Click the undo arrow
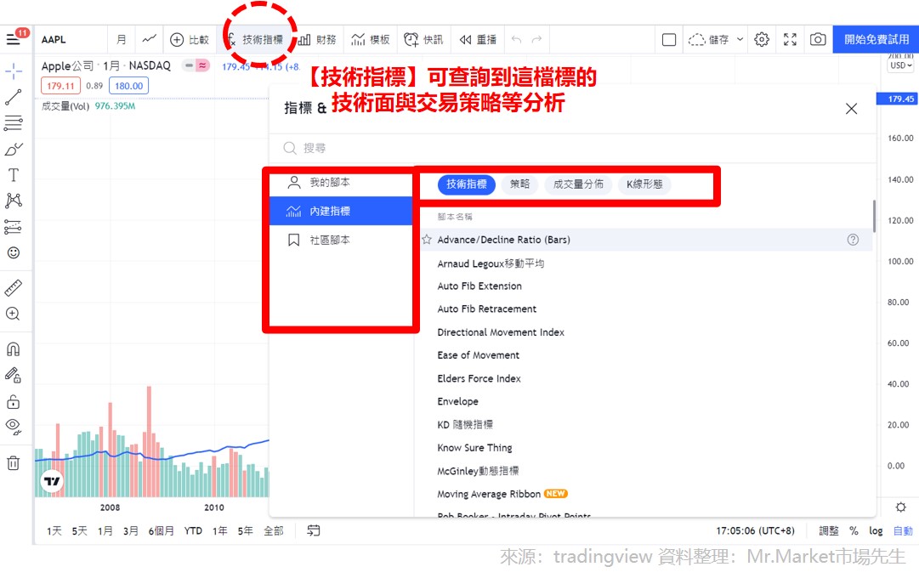 tap(516, 40)
